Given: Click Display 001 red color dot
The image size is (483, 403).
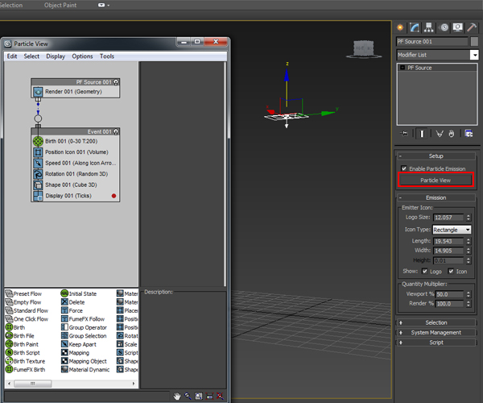Looking at the screenshot, I should pyautogui.click(x=114, y=196).
